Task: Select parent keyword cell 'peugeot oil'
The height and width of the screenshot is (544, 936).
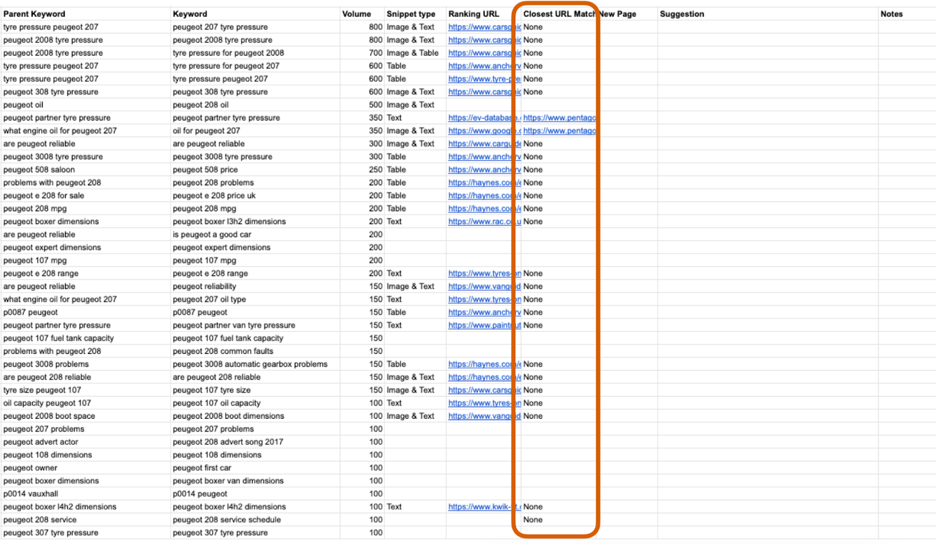Action: [x=23, y=105]
